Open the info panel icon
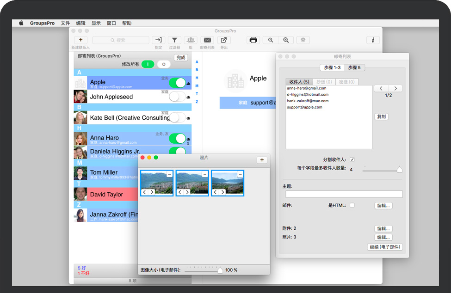 pos(373,40)
